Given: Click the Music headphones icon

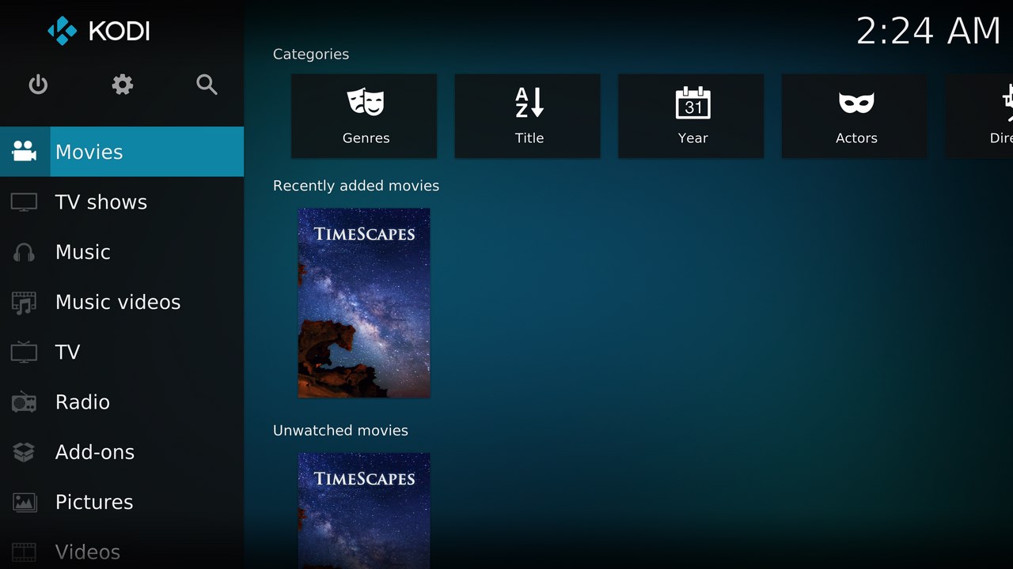Looking at the screenshot, I should pyautogui.click(x=24, y=252).
